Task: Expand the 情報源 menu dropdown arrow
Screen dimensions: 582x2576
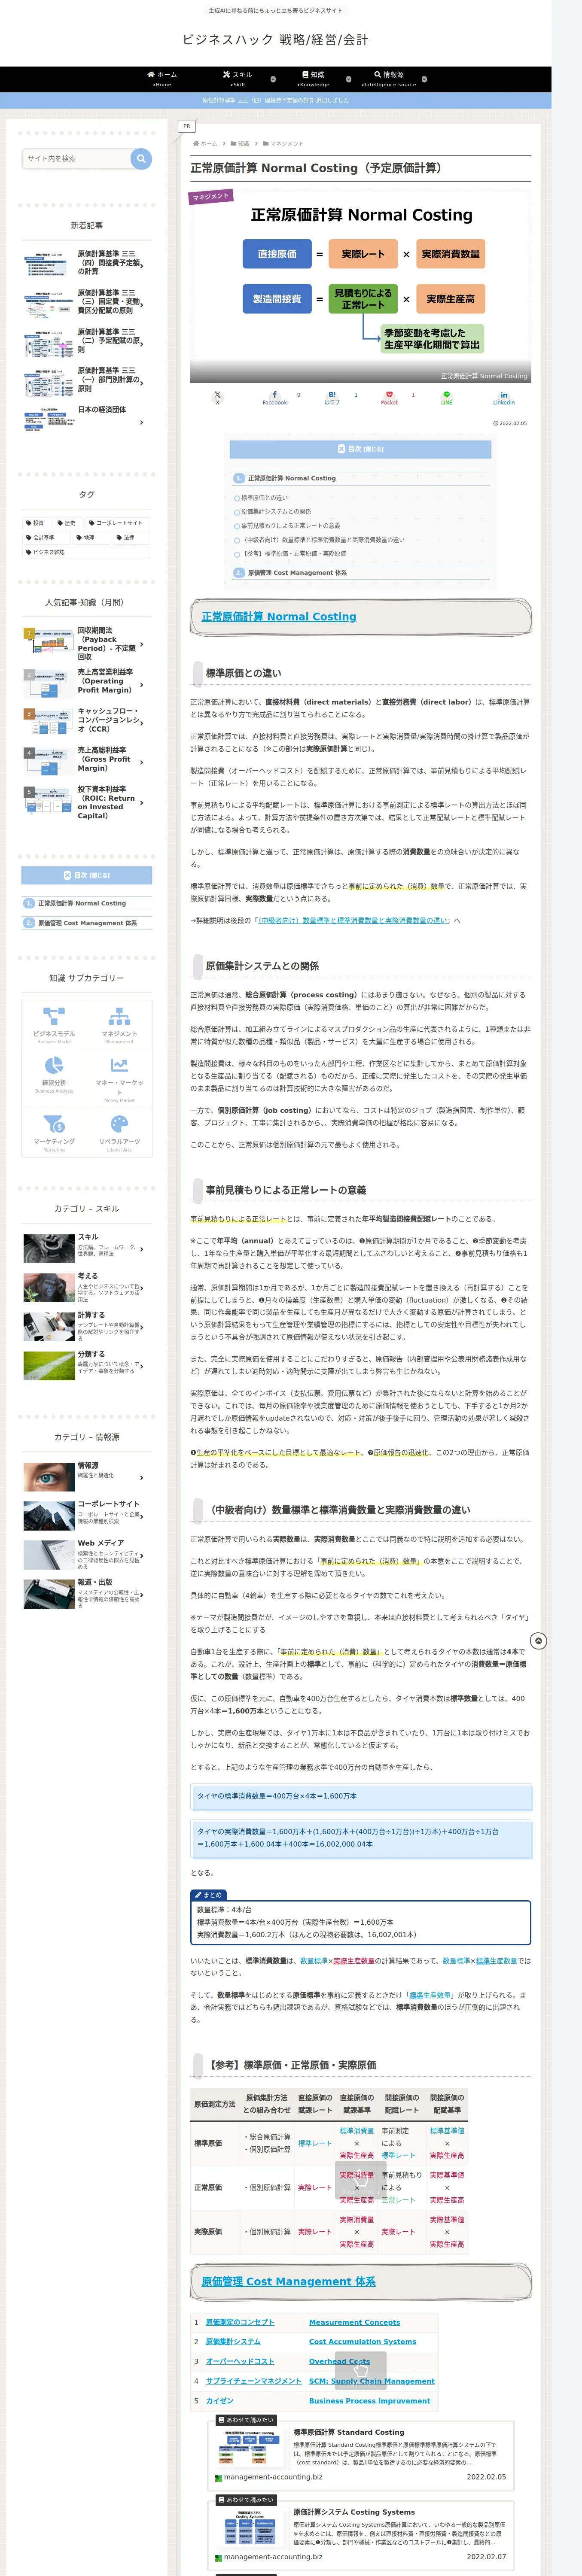Action: point(424,78)
